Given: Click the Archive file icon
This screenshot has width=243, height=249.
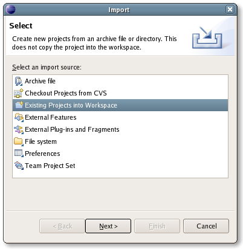Looking at the screenshot, I should point(19,81).
